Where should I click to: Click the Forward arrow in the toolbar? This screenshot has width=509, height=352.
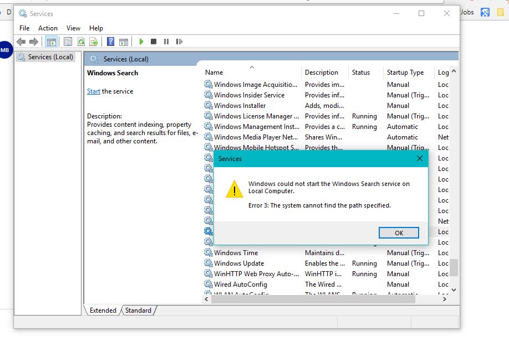(x=34, y=42)
